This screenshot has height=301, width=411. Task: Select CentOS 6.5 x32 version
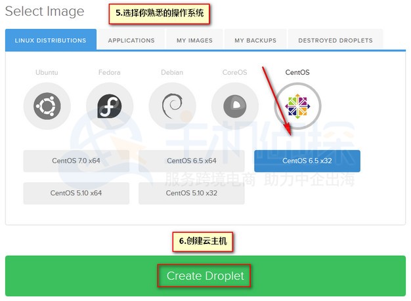(x=307, y=161)
